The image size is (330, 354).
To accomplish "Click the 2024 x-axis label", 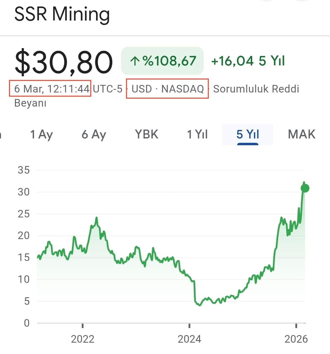I will coord(189,339).
